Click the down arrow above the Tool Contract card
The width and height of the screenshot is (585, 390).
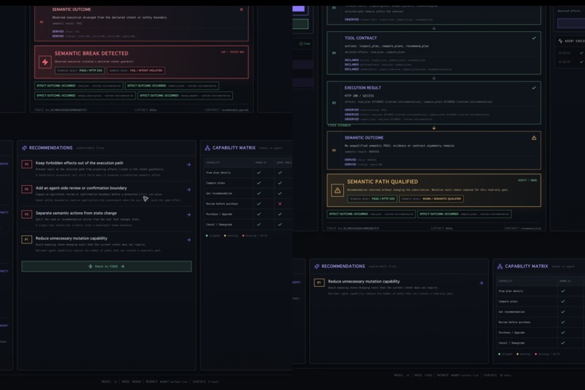tap(434, 28)
